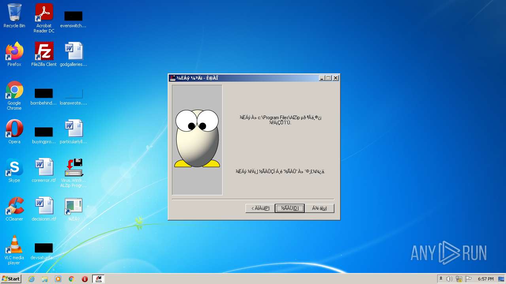Click the 6:57 PM system clock
Screen dimensions: 506x284
(485, 279)
